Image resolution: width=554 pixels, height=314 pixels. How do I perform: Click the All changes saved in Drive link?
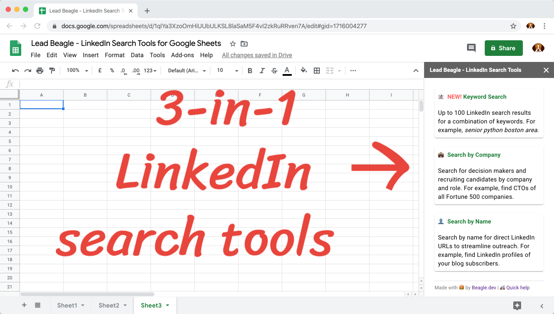tap(257, 55)
